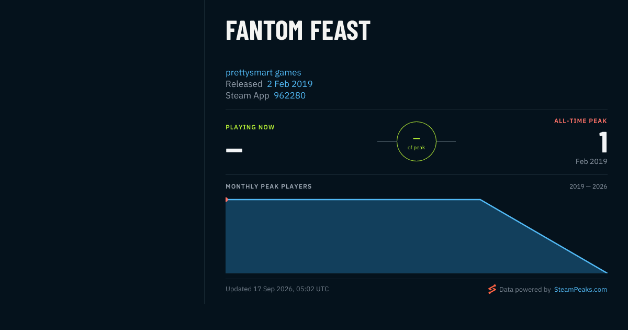Click the of peak circle indicator
This screenshot has height=330, width=628.
[417, 141]
